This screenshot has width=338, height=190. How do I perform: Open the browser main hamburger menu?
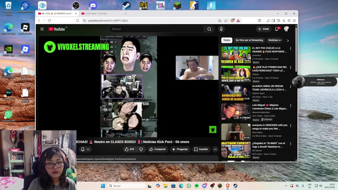pyautogui.click(x=294, y=21)
